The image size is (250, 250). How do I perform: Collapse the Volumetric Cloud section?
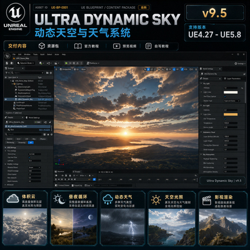[201, 132]
